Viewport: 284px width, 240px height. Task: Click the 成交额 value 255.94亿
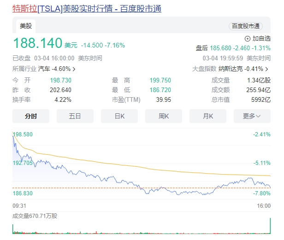coord(259,90)
